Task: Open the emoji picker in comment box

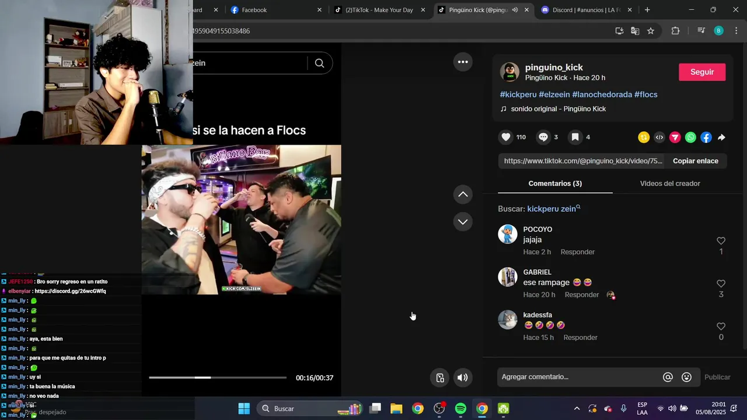Action: click(687, 377)
